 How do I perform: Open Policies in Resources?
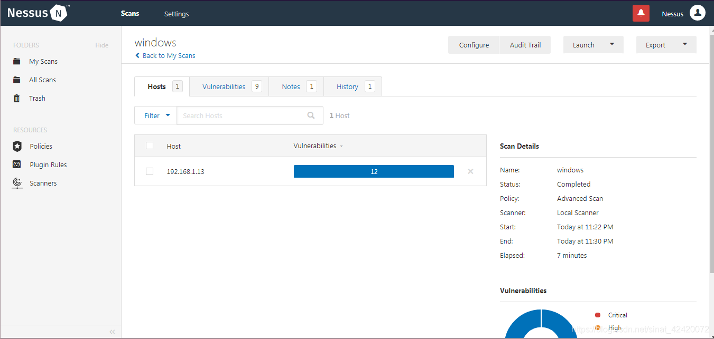pyautogui.click(x=41, y=146)
